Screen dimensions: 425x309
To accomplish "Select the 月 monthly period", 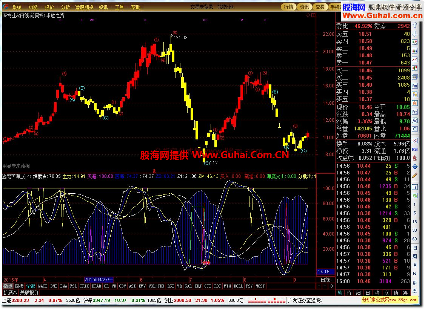I will (x=415, y=265).
